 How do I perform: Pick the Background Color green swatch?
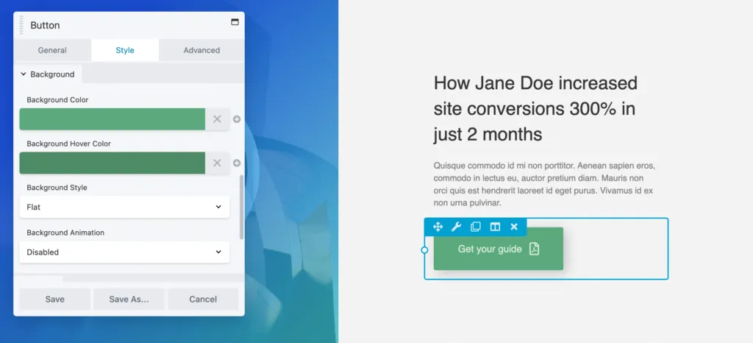pyautogui.click(x=112, y=119)
